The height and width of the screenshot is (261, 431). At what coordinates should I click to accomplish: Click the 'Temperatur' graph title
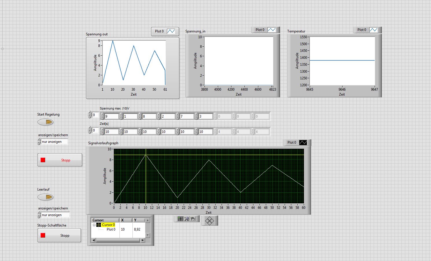coord(296,31)
